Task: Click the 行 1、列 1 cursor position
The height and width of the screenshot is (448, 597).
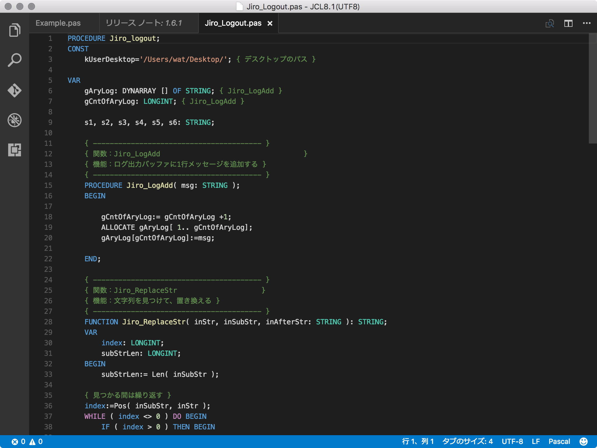Action: 418,442
